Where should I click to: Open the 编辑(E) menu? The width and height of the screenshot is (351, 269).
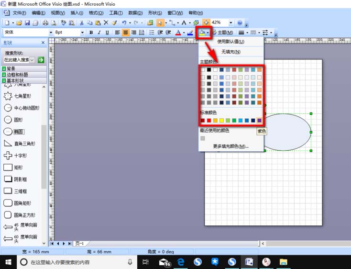click(x=39, y=13)
